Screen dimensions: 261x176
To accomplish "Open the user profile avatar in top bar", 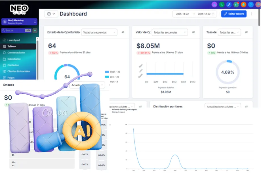I will click(x=258, y=5).
